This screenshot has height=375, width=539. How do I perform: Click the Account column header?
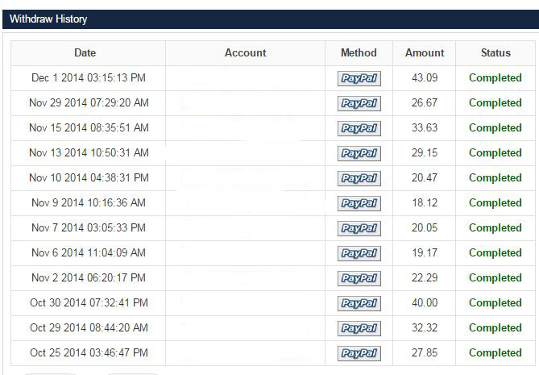pyautogui.click(x=245, y=52)
